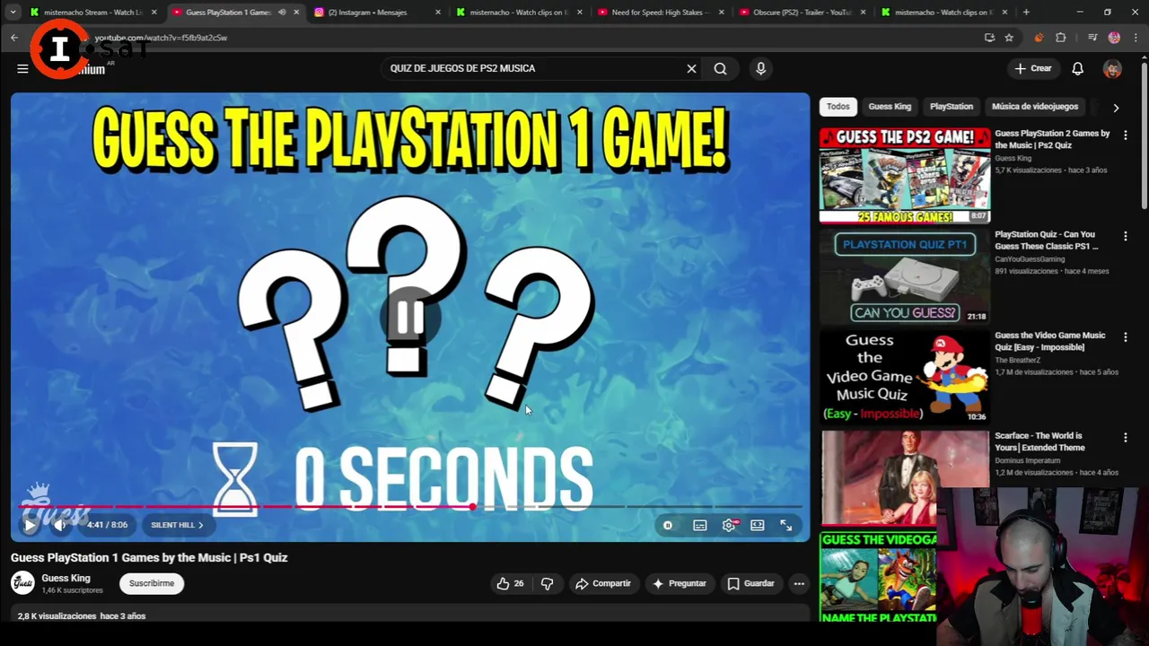Select the Todos filter chip
The width and height of the screenshot is (1149, 646).
tap(838, 106)
